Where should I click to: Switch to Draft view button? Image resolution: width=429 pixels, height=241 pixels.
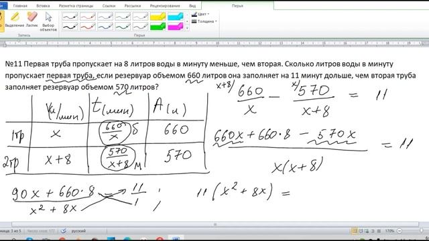point(379,231)
